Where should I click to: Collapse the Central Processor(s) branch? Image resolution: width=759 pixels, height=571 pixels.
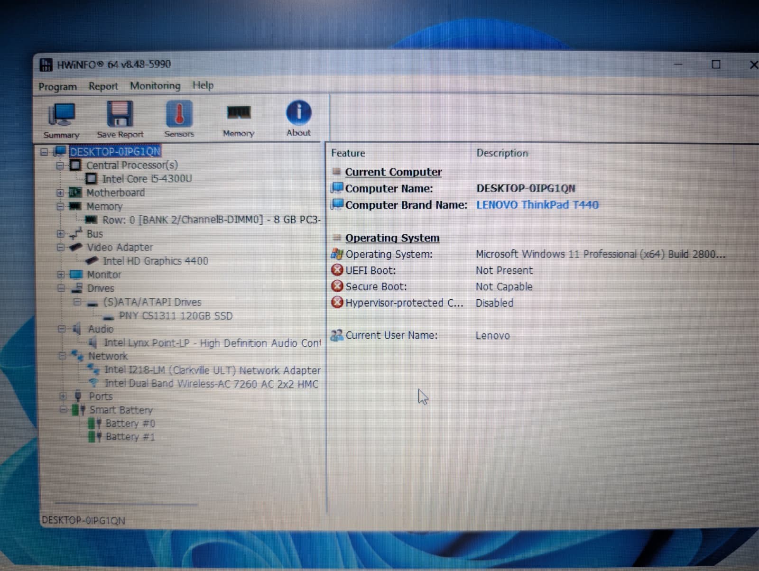click(x=60, y=166)
